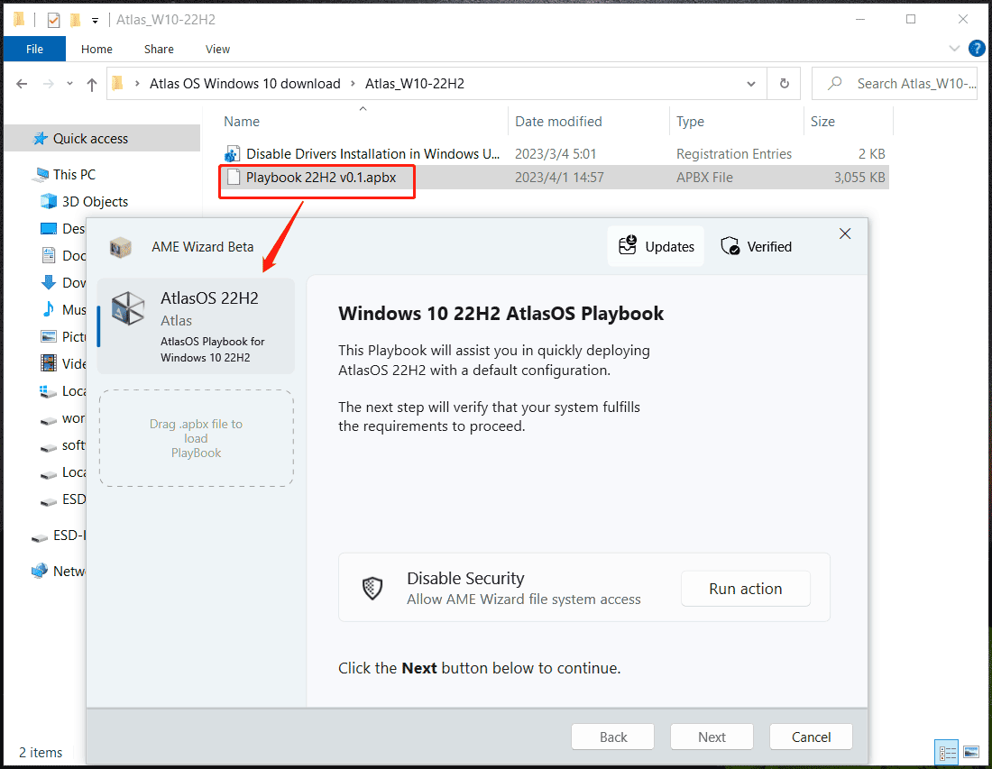Open the Share ribbon tab
This screenshot has height=769, width=992.
click(x=159, y=49)
